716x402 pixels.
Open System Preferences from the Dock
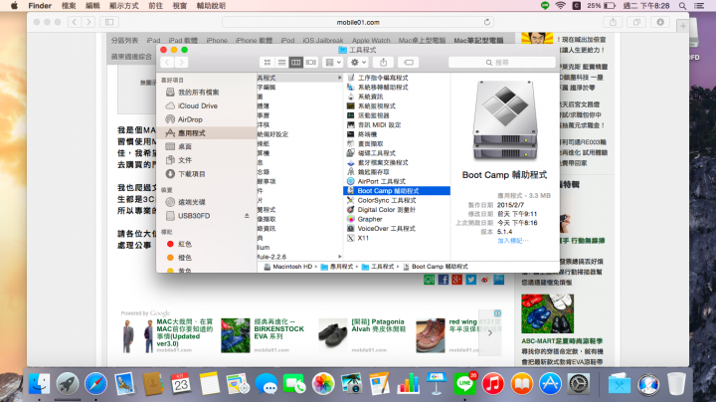point(579,383)
